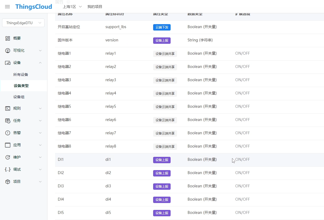Expand the 告警 menu chevron
Image resolution: width=324 pixels, height=220 pixels.
click(40, 133)
